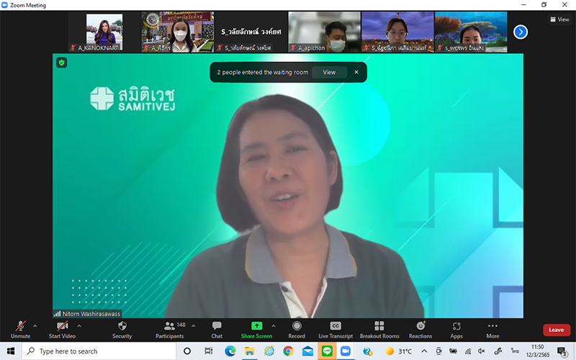Image resolution: width=576 pixels, height=360 pixels.
Task: Show next participants with blue arrow
Action: pyautogui.click(x=520, y=32)
